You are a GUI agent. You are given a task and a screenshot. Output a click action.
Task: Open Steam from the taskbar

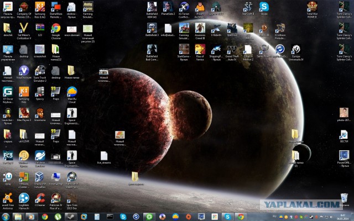(x=71, y=217)
